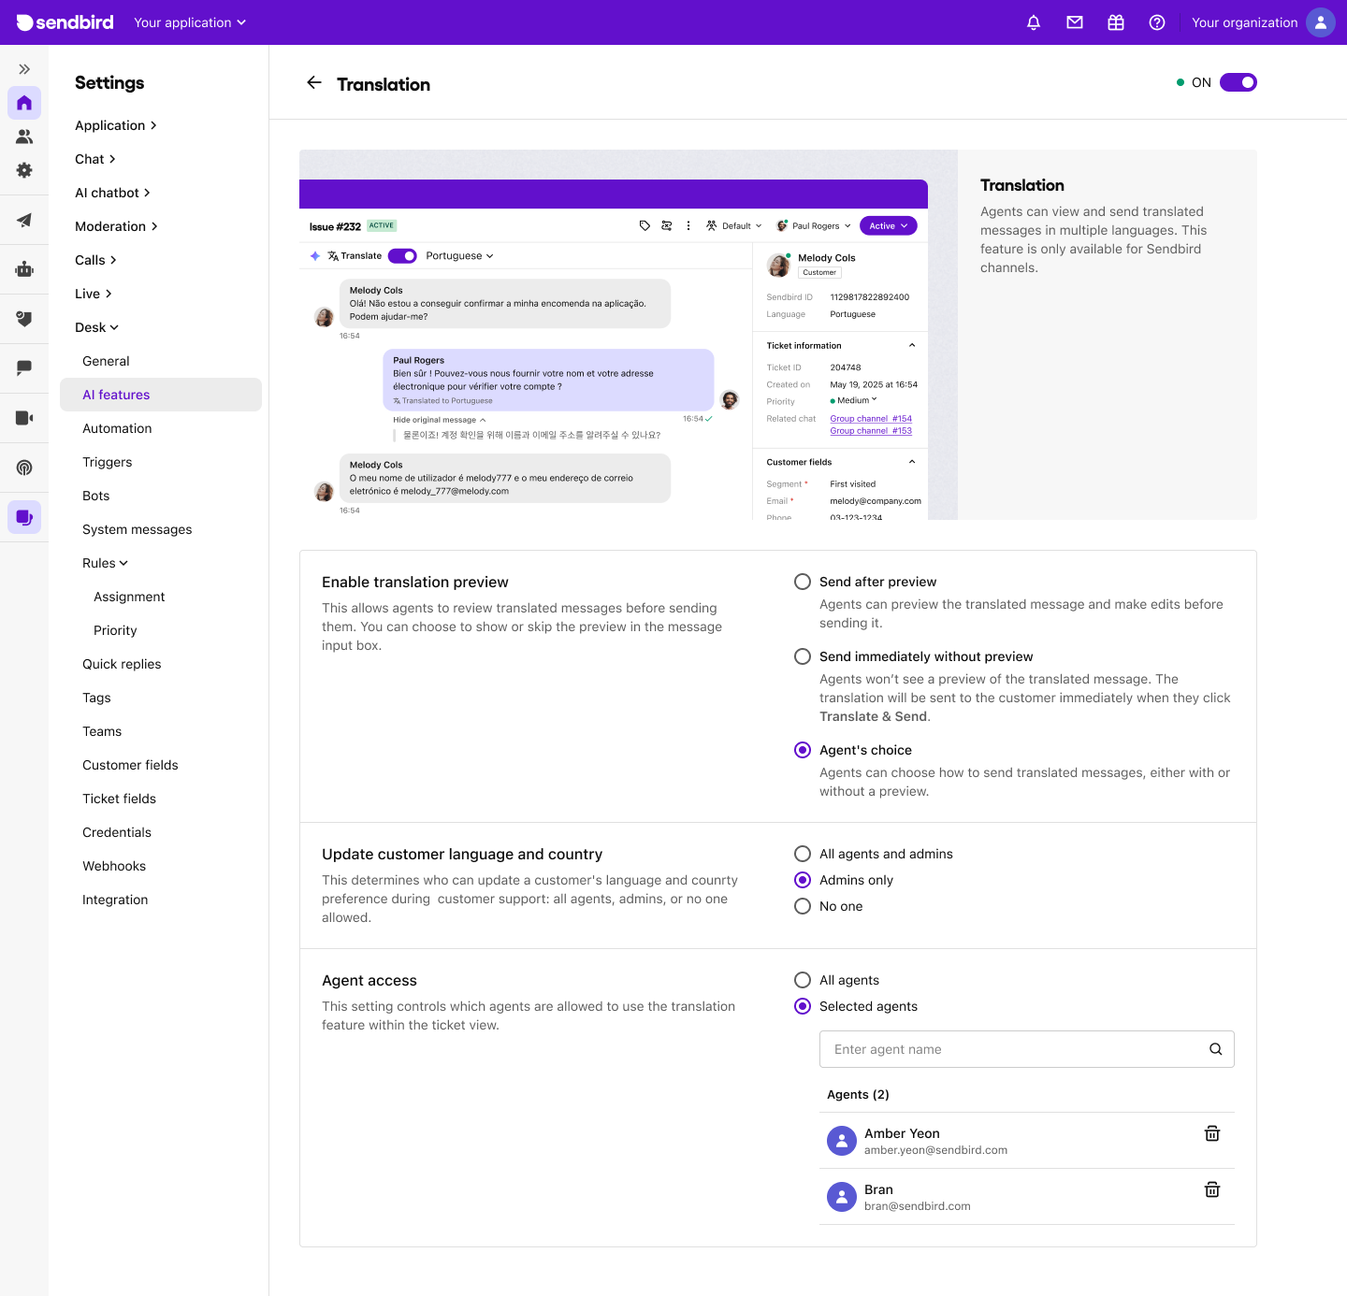Click the Desk icon in the sidebar
The image size is (1347, 1296).
pyautogui.click(x=24, y=516)
